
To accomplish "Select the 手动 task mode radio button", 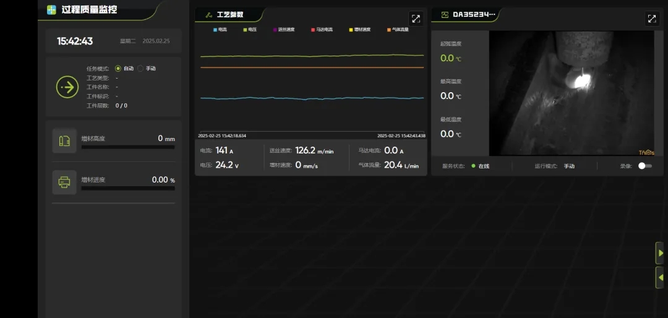I will coord(140,69).
